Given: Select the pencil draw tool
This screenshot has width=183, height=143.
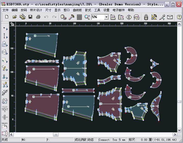Looking at the screenshot, I should (x=5, y=68).
